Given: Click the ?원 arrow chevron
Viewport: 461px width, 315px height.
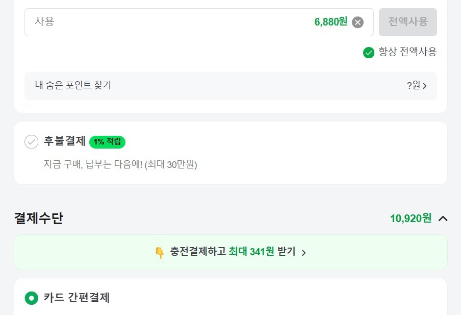Looking at the screenshot, I should (425, 86).
